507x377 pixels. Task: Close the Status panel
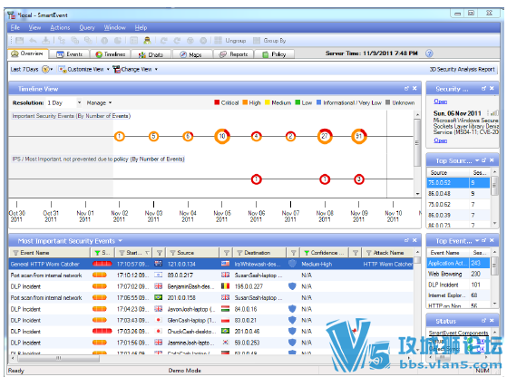point(492,321)
